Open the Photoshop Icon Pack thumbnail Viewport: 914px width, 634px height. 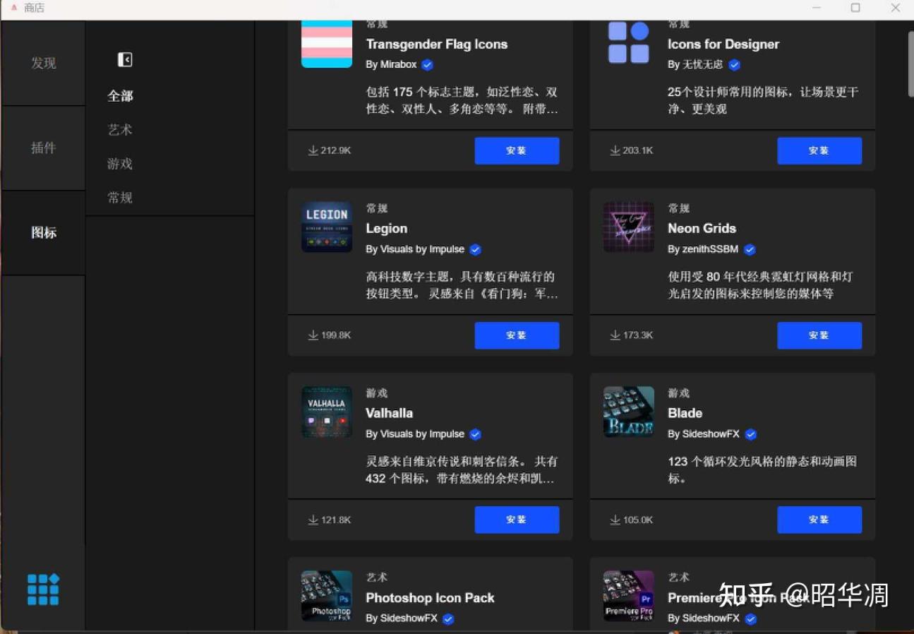tap(327, 596)
